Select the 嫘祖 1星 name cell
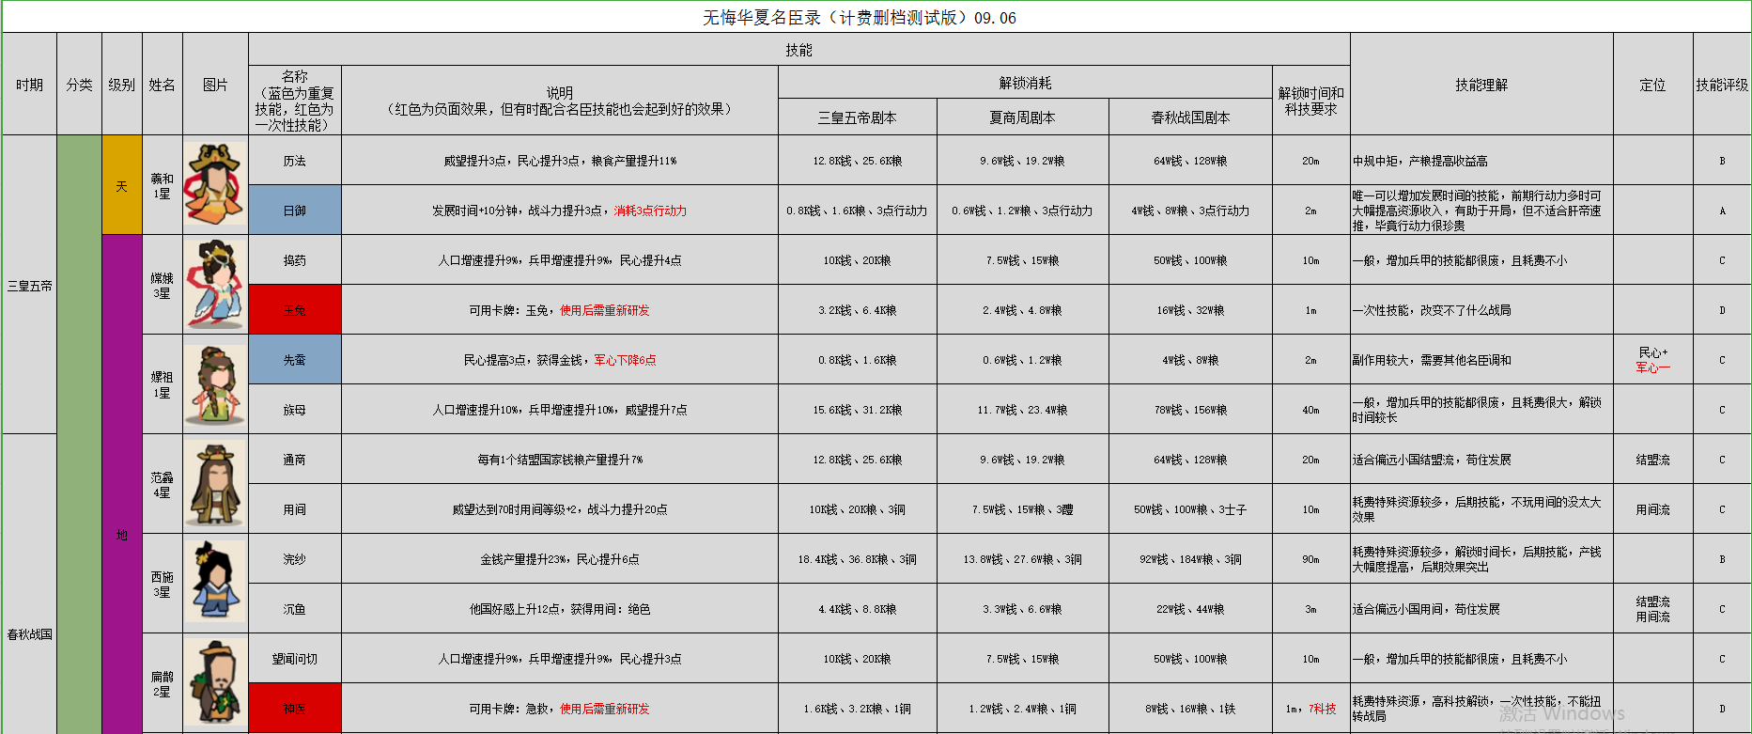1752x734 pixels. (x=163, y=384)
